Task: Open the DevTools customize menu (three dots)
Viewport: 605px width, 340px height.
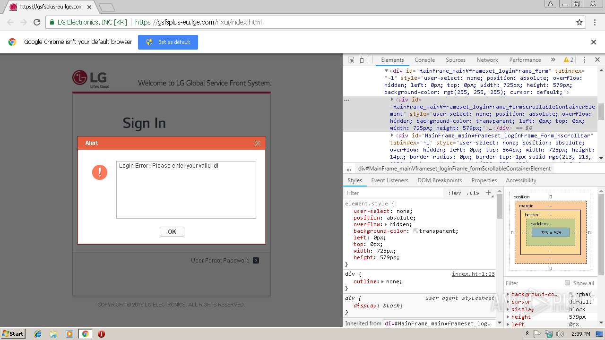Action: pos(584,60)
